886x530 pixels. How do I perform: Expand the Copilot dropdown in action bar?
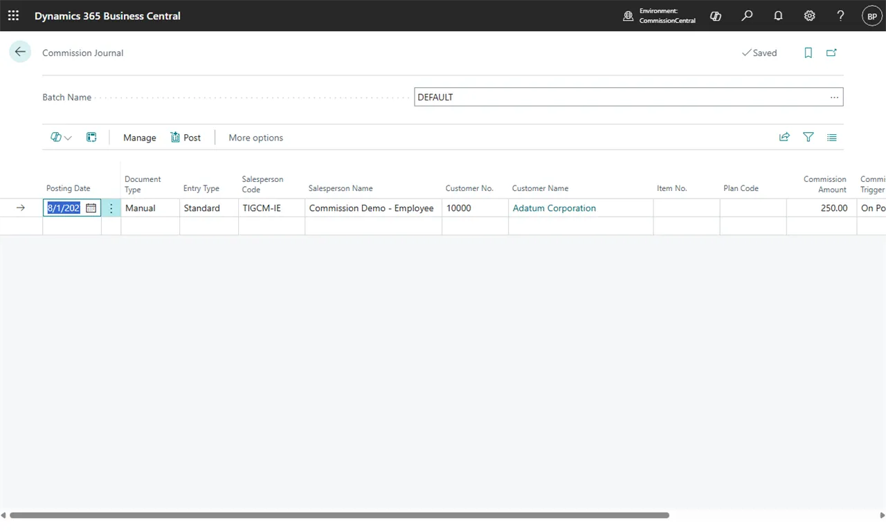[x=61, y=138]
